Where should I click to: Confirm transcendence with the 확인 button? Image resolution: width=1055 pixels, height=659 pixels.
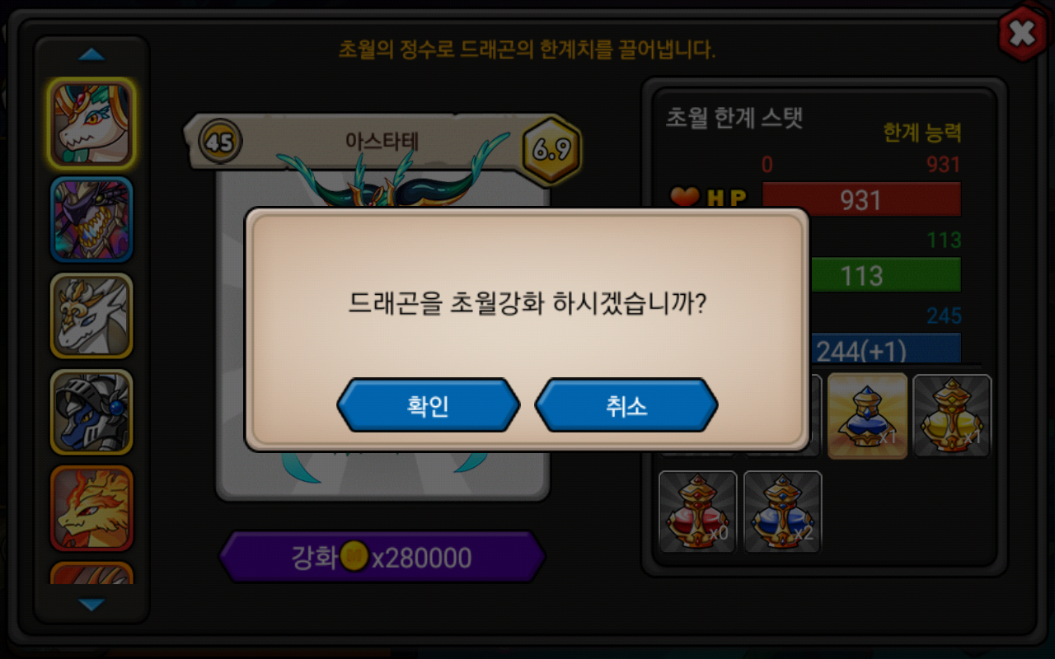(x=429, y=405)
